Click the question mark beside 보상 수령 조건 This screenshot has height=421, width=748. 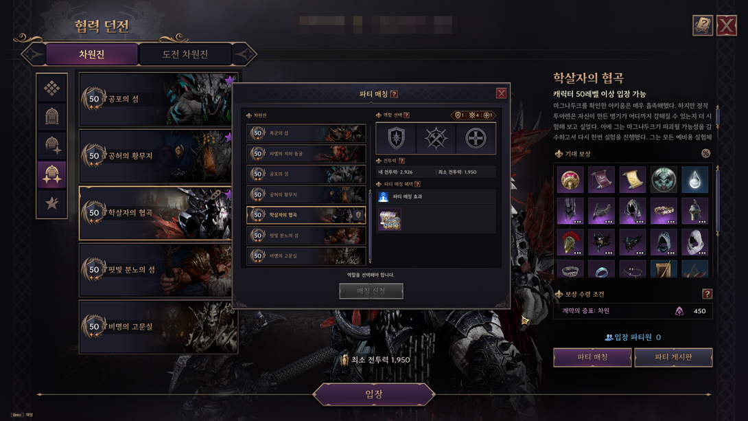pyautogui.click(x=707, y=294)
